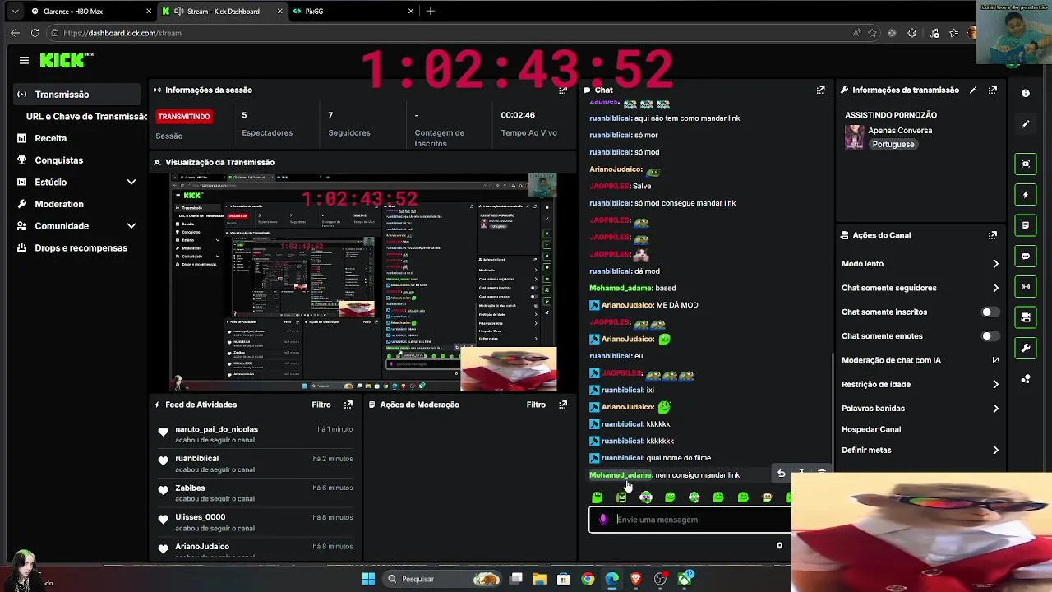Viewport: 1052px width, 592px height.
Task: Click the Kick logo
Action: [65, 60]
